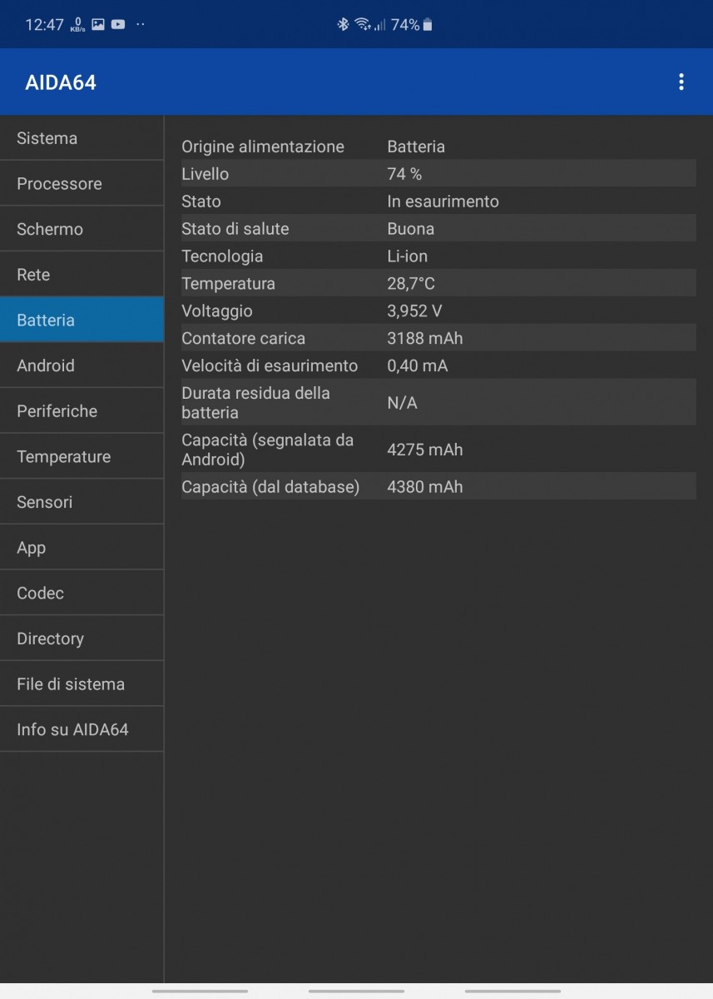713x999 pixels.
Task: Select the Durata residua della batteria label
Action: pyautogui.click(x=255, y=403)
